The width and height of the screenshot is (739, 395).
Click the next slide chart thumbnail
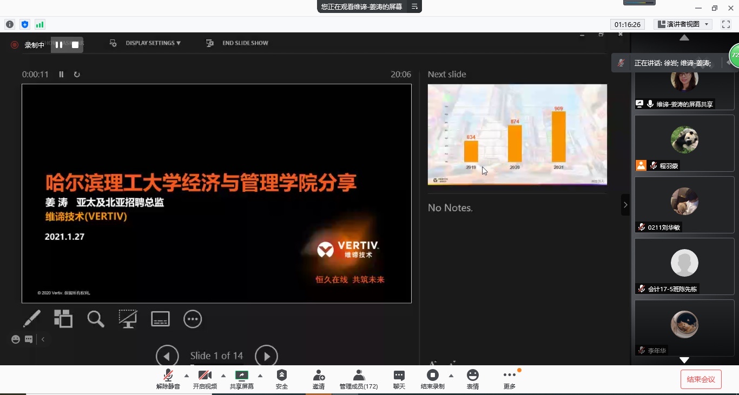coord(517,134)
